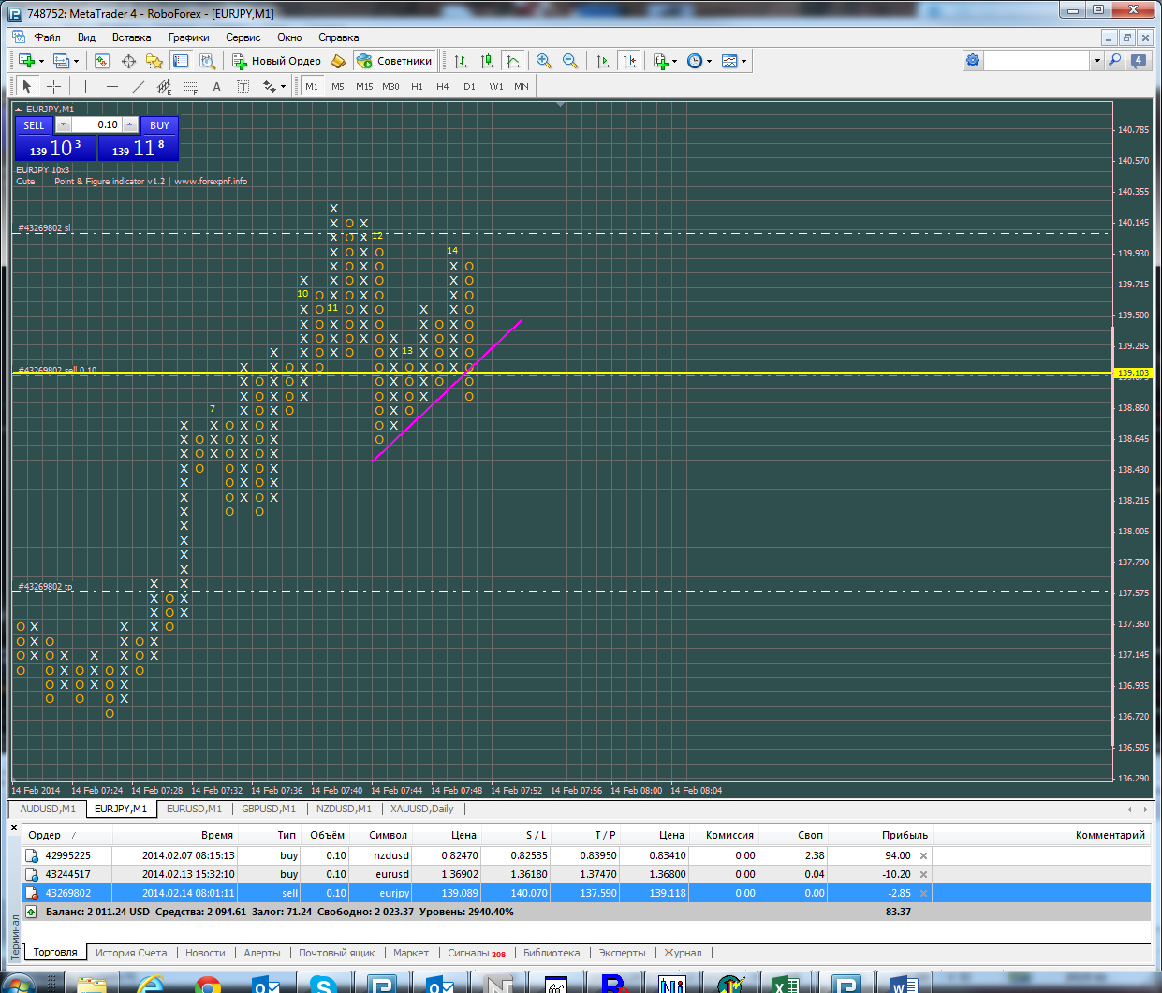Viewport: 1162px width, 993px height.
Task: Switch chart to bar chart icon
Action: pyautogui.click(x=461, y=61)
